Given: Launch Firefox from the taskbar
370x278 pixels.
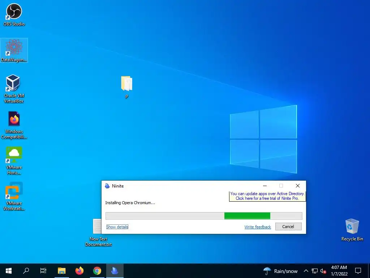Looking at the screenshot, I should click(x=79, y=271).
